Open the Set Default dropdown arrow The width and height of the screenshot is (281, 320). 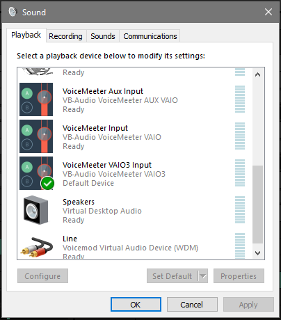[203, 276]
